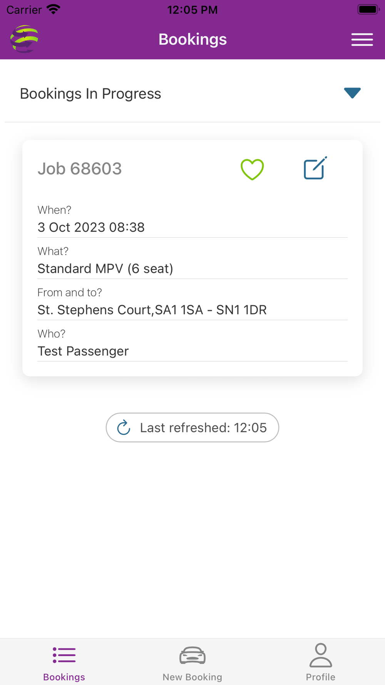Viewport: 385px width, 685px height.
Task: Tap the St. Stephens Court route field
Action: coord(152,310)
